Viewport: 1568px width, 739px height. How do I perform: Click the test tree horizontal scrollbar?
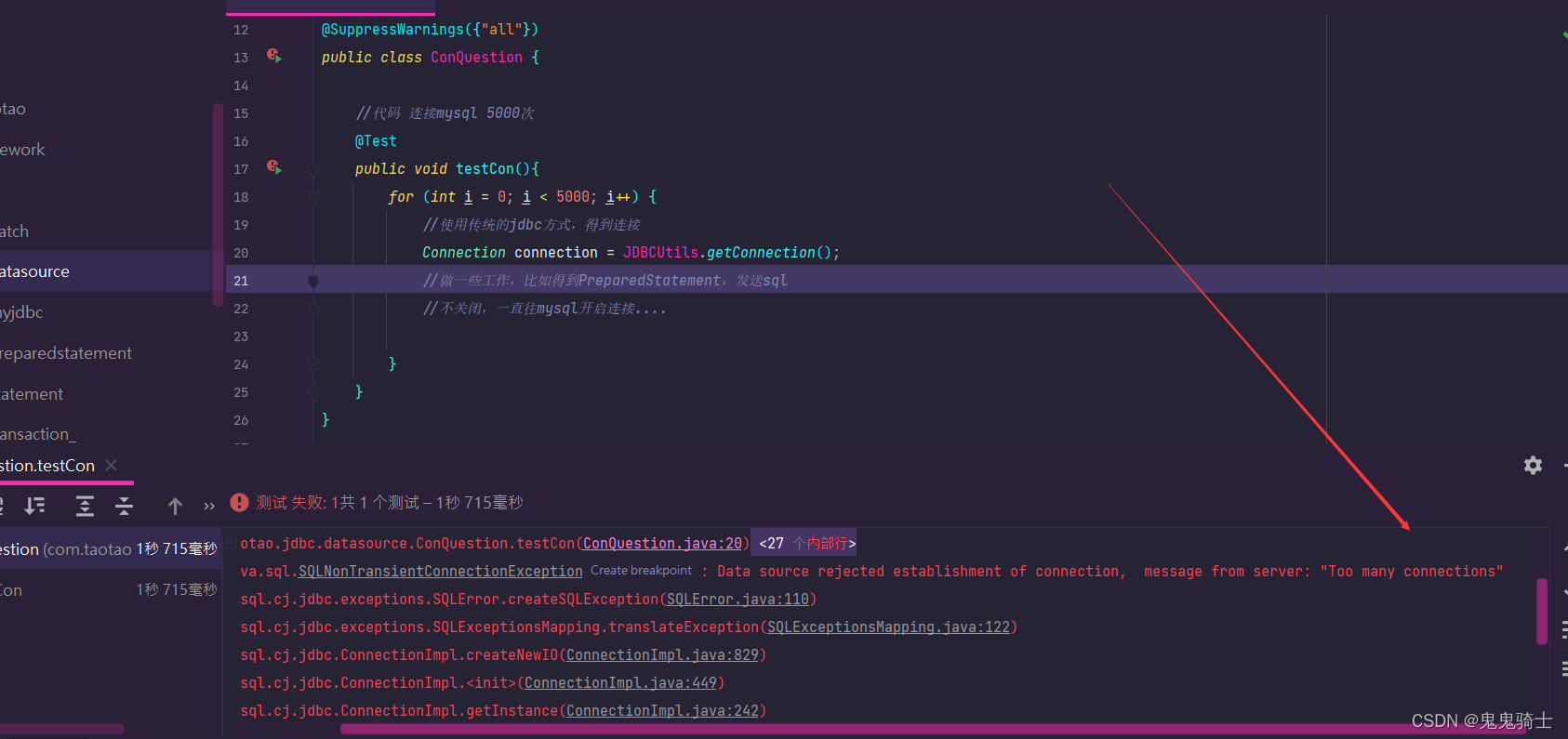pyautogui.click(x=62, y=729)
